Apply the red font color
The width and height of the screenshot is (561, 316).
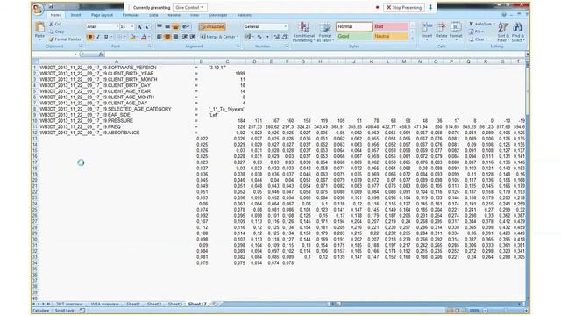click(x=144, y=37)
